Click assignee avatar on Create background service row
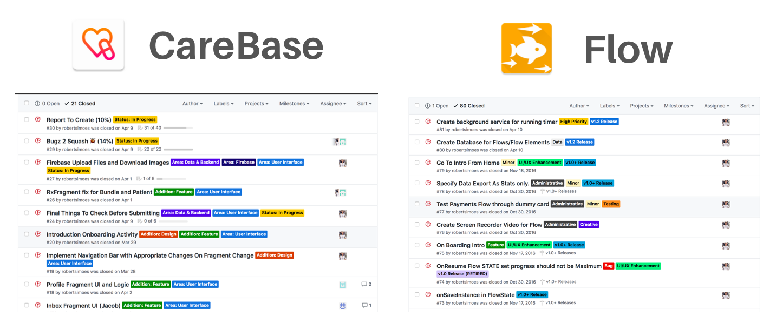This screenshot has width=776, height=323. (726, 122)
